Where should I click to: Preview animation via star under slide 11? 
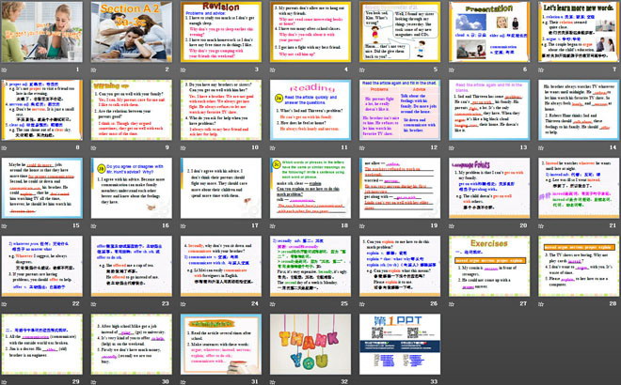pos(273,147)
